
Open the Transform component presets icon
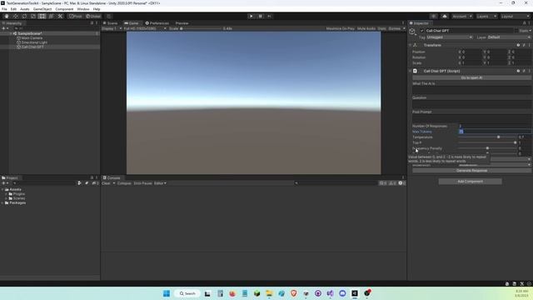tap(524, 45)
